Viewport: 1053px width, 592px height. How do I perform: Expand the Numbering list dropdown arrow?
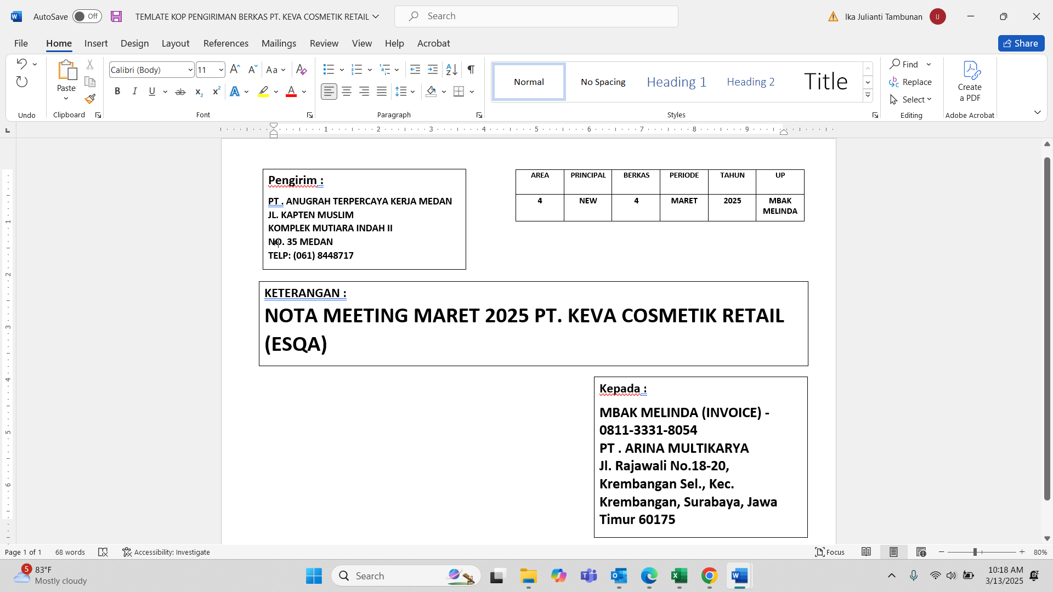coord(370,70)
